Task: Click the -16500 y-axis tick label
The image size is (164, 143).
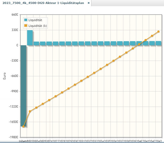Action: click(13, 122)
